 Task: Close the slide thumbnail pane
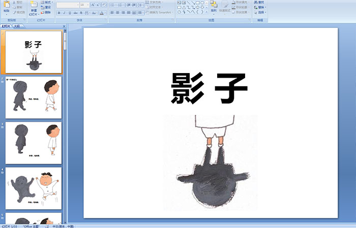[x=64, y=26]
